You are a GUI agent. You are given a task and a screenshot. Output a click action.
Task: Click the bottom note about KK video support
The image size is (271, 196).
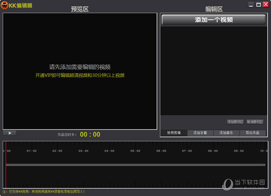[43, 192]
